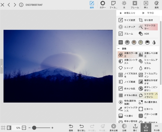Screen dimensions: 162x132
Task: Zoom in with the plus button
Action: pos(52,128)
